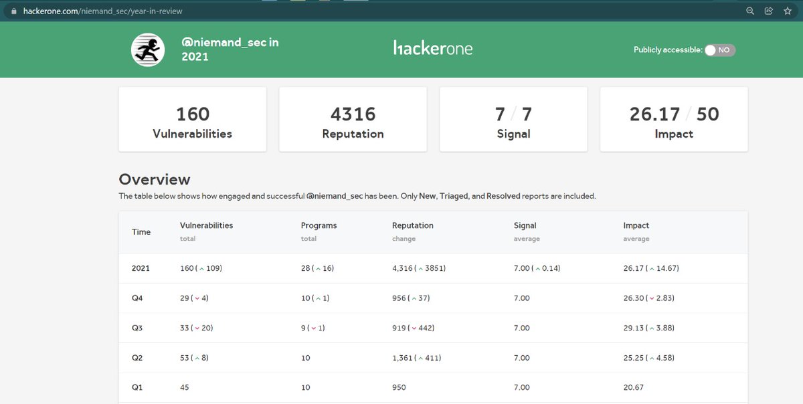Screen dimensions: 803x404
Task: Click the 4,316 (3851) reputation cell
Action: (419, 268)
